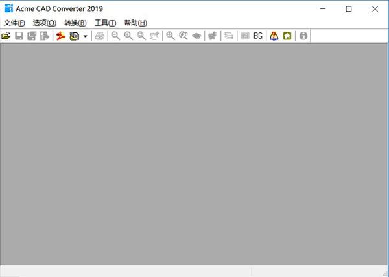
Task: Open the 转换(B) menu
Action: tap(75, 23)
